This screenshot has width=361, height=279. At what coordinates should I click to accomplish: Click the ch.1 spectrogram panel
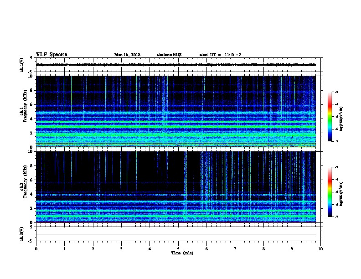pyautogui.click(x=176, y=111)
